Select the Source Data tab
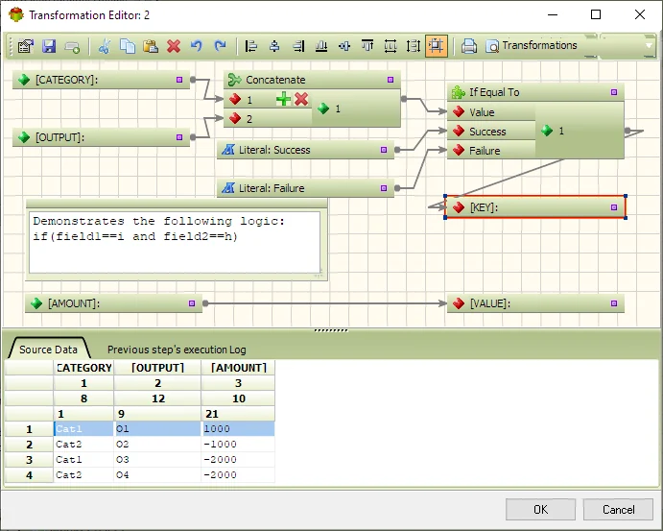 click(x=48, y=350)
